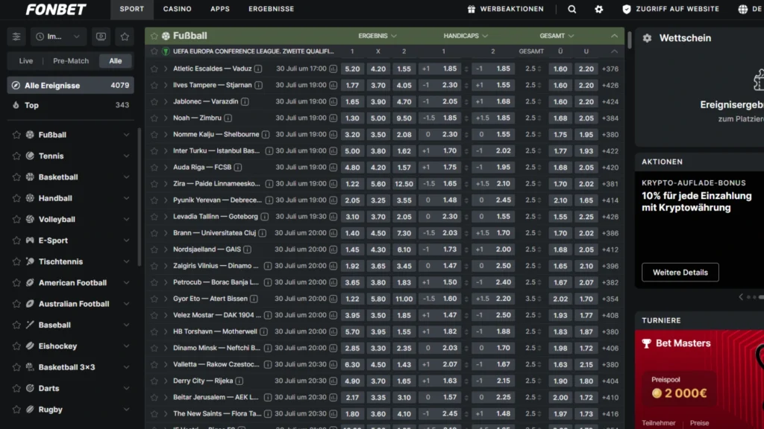
Task: Favorite the Fußball section header star
Action: tap(154, 36)
